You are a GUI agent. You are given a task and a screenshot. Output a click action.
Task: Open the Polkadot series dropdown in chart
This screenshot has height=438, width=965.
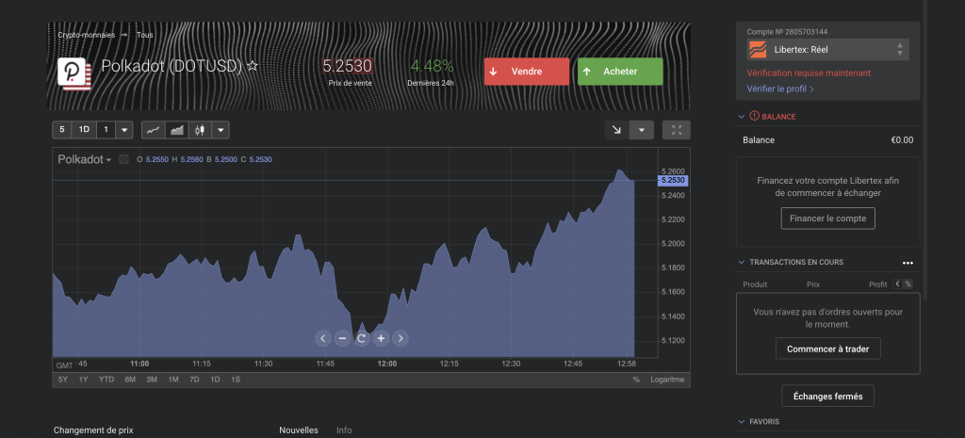[85, 159]
